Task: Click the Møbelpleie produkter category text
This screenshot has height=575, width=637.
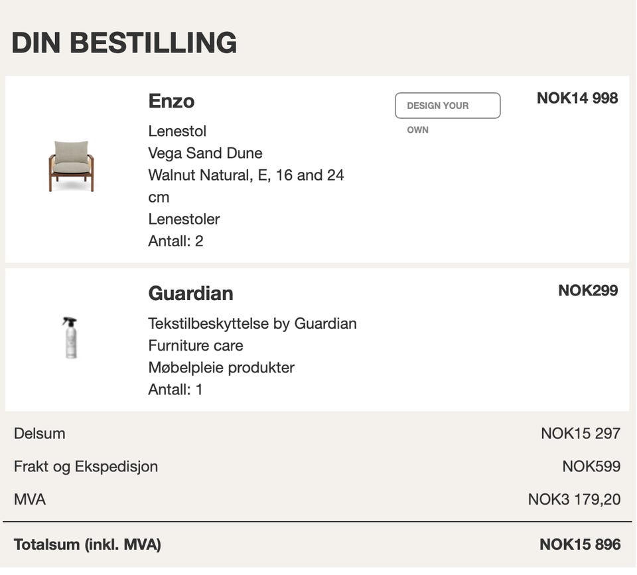Action: click(x=221, y=368)
